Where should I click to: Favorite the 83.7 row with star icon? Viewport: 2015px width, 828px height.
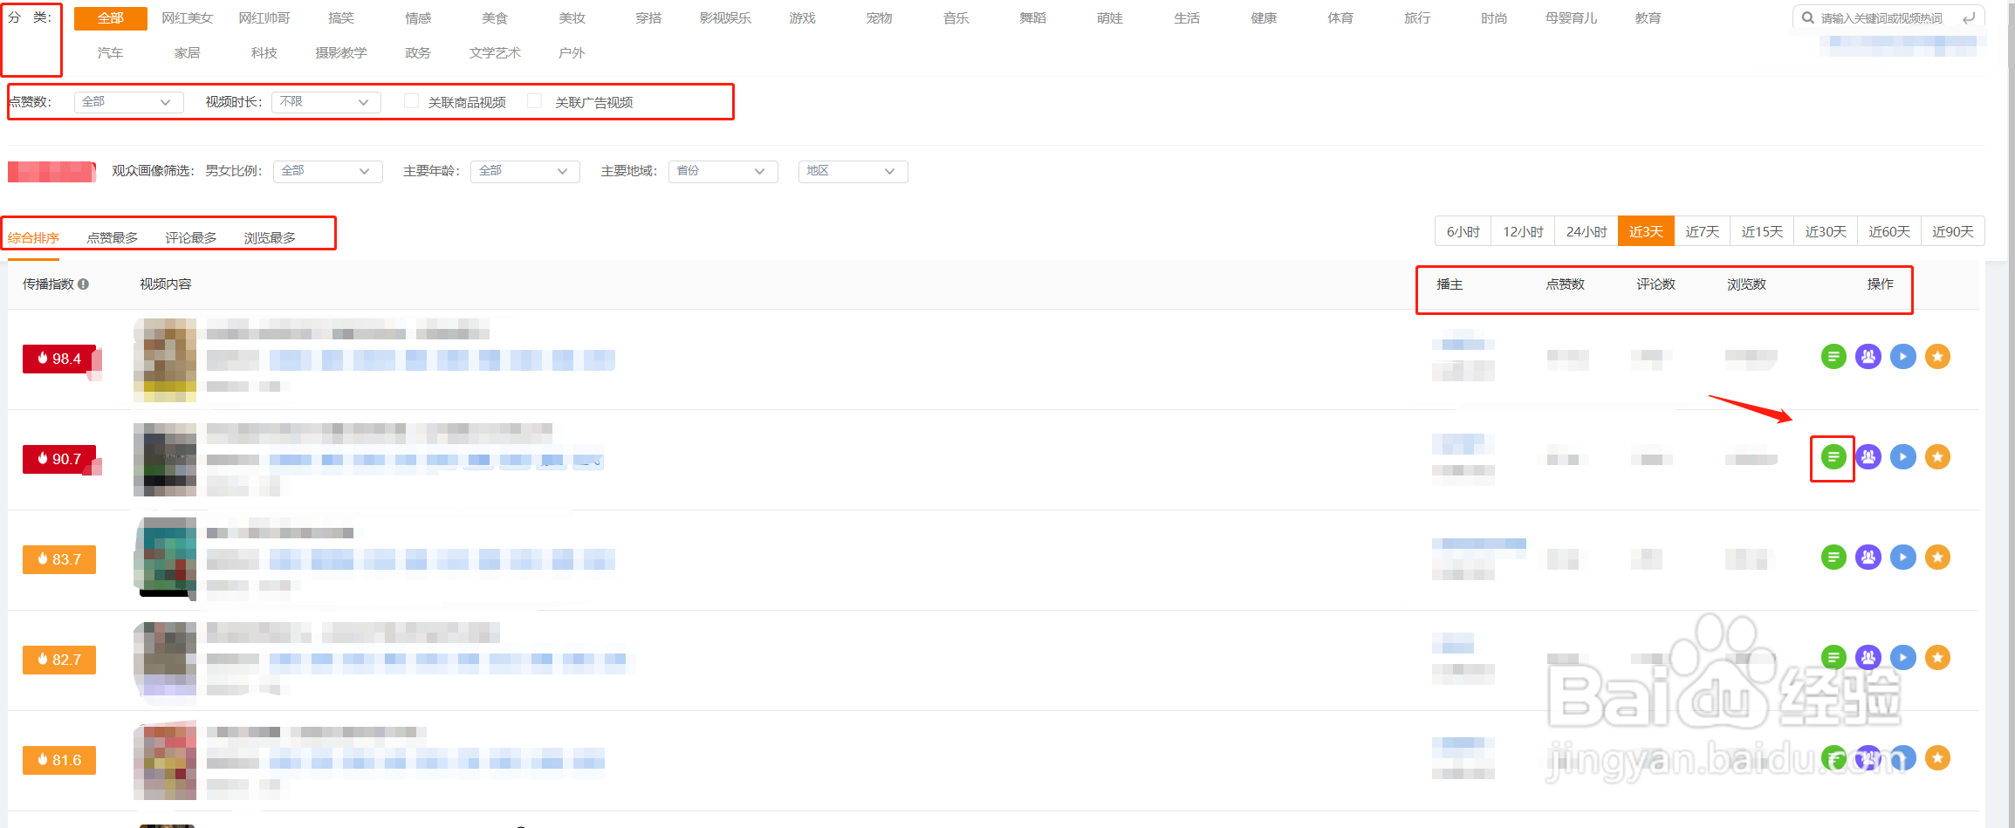(1938, 558)
